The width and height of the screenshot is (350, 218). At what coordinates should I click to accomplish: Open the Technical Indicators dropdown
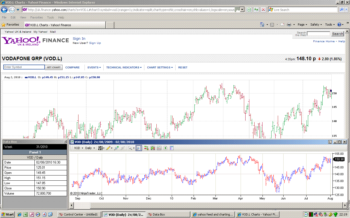click(x=124, y=67)
